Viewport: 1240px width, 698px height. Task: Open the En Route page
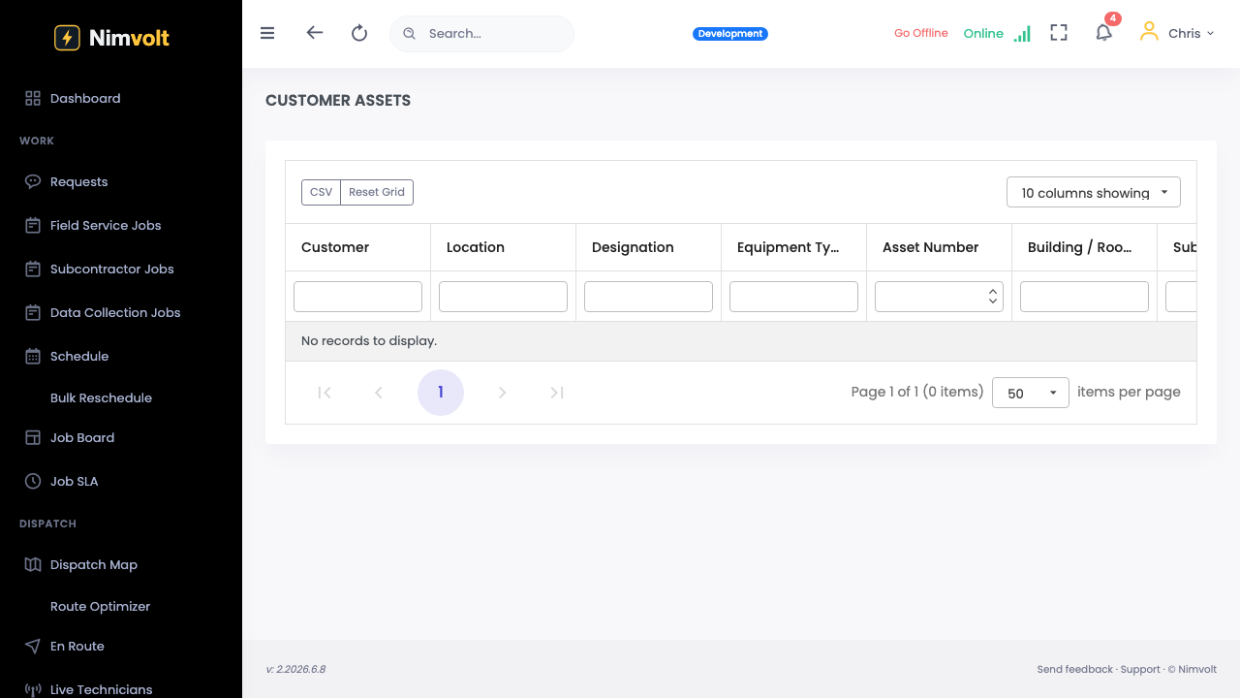coord(77,646)
